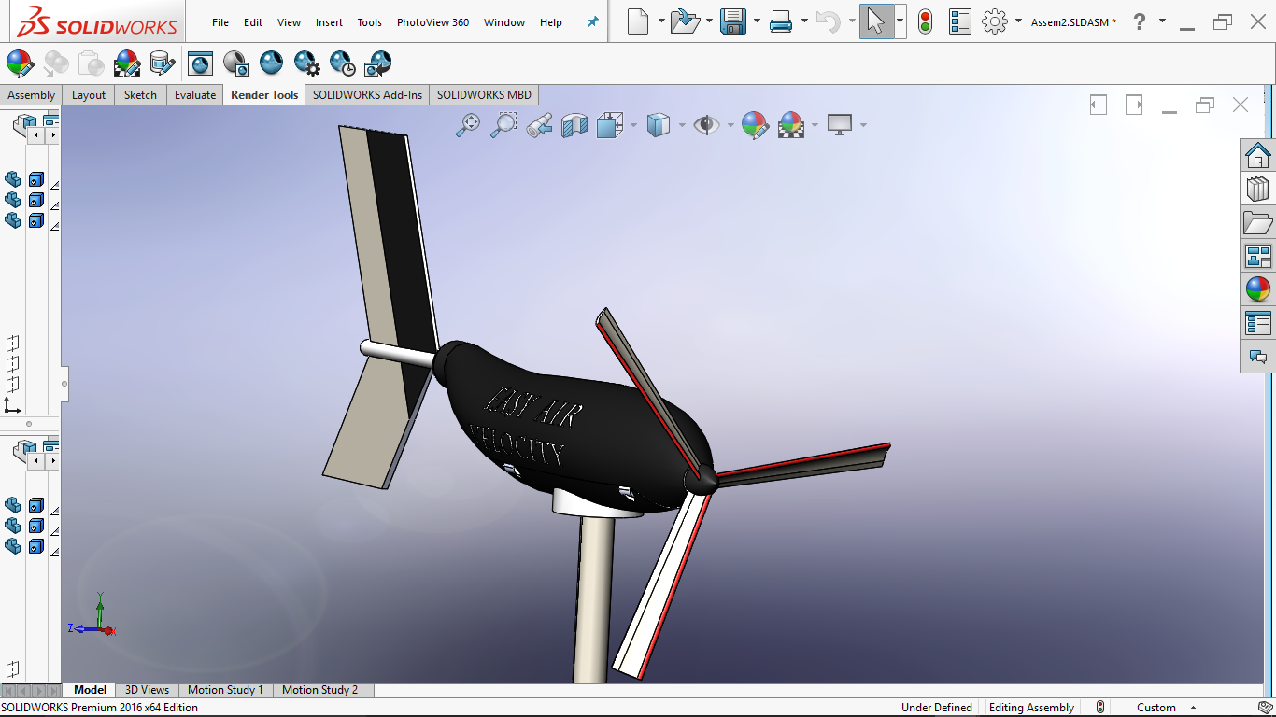Click Apply Scene icon in viewport toolbar
This screenshot has height=717, width=1276.
click(x=791, y=125)
